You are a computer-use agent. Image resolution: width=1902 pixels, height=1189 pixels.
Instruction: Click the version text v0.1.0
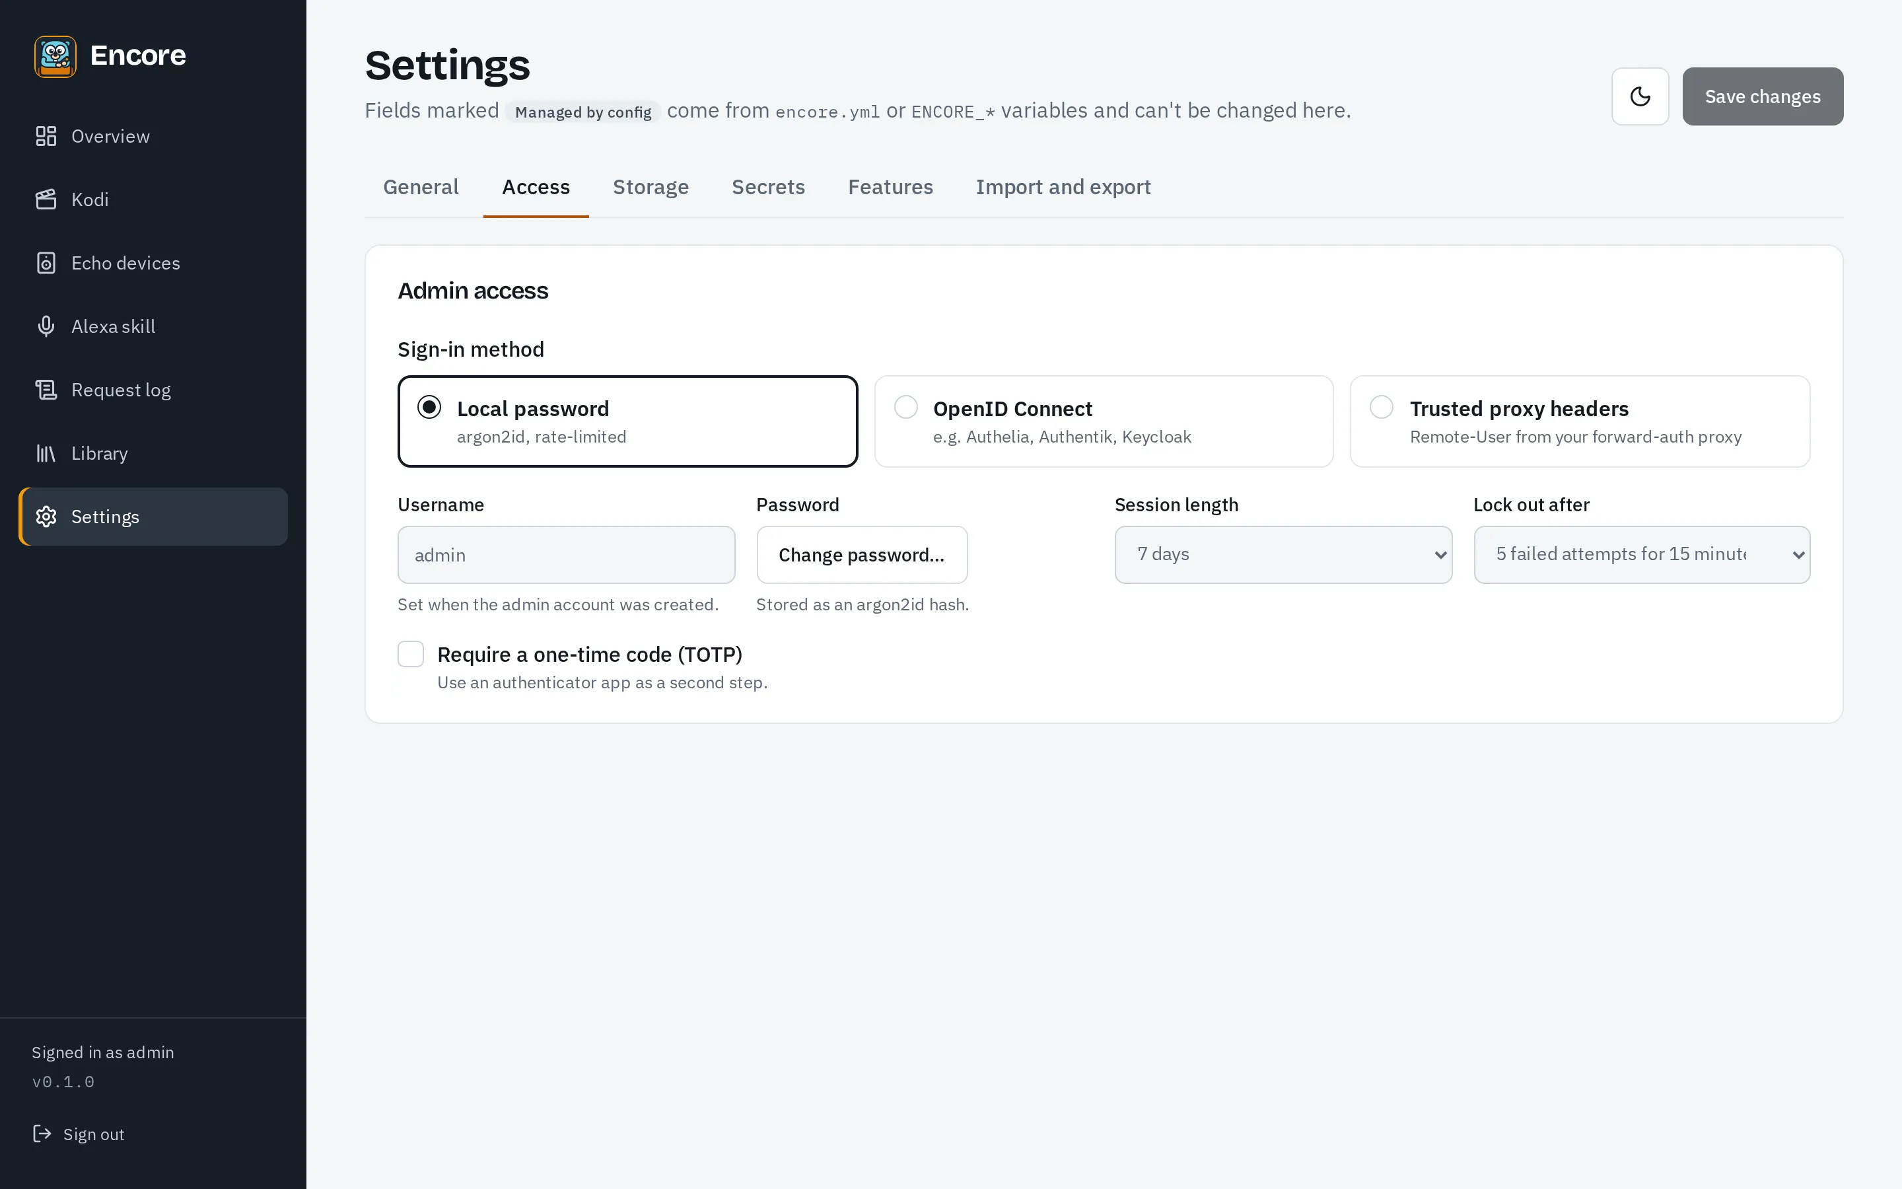pos(63,1082)
